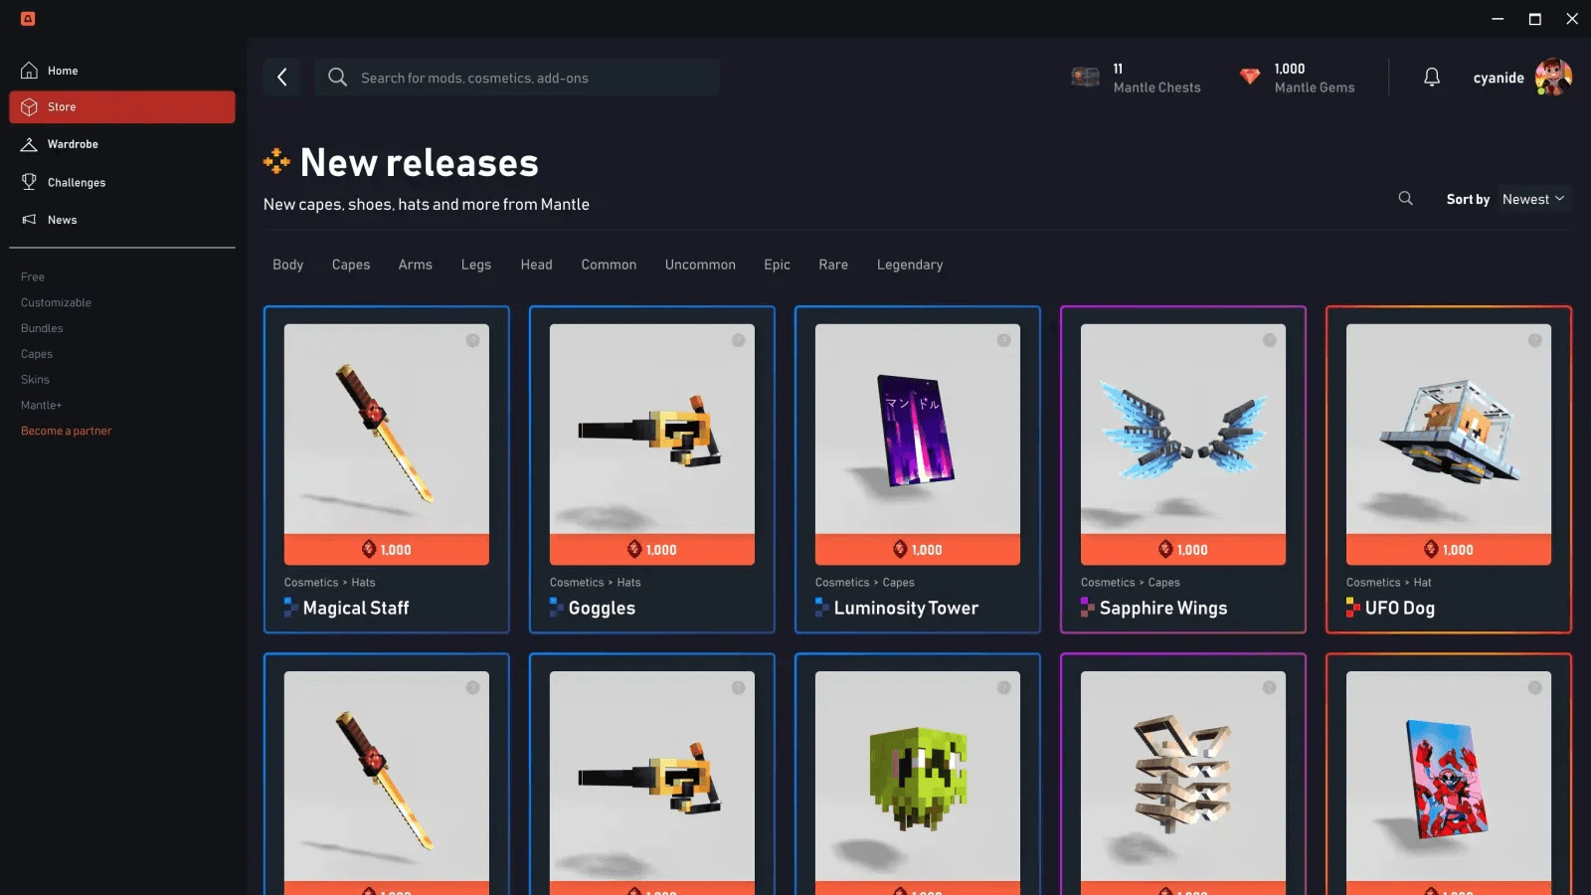Viewport: 1591px width, 895px height.
Task: Go to Challenges trophy icon
Action: coord(29,182)
